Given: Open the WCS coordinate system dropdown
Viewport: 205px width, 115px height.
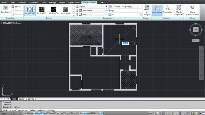Looking at the screenshot, I should pos(196,41).
